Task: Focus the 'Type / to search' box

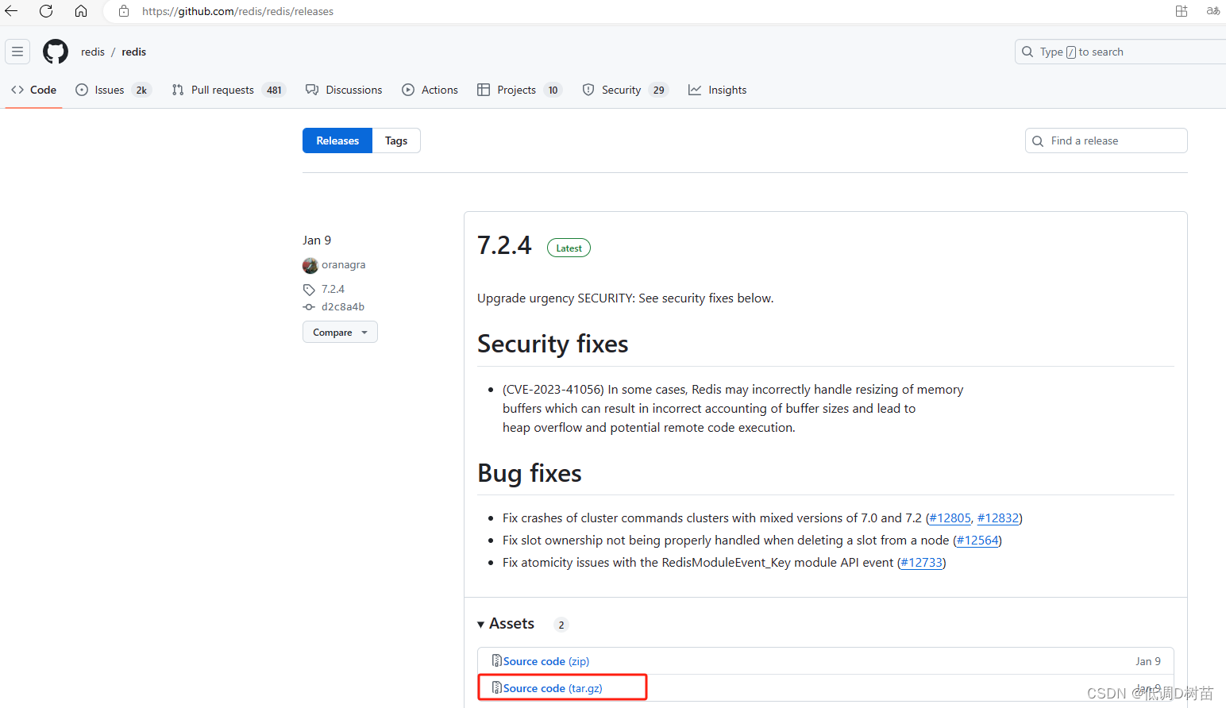Action: coord(1120,52)
